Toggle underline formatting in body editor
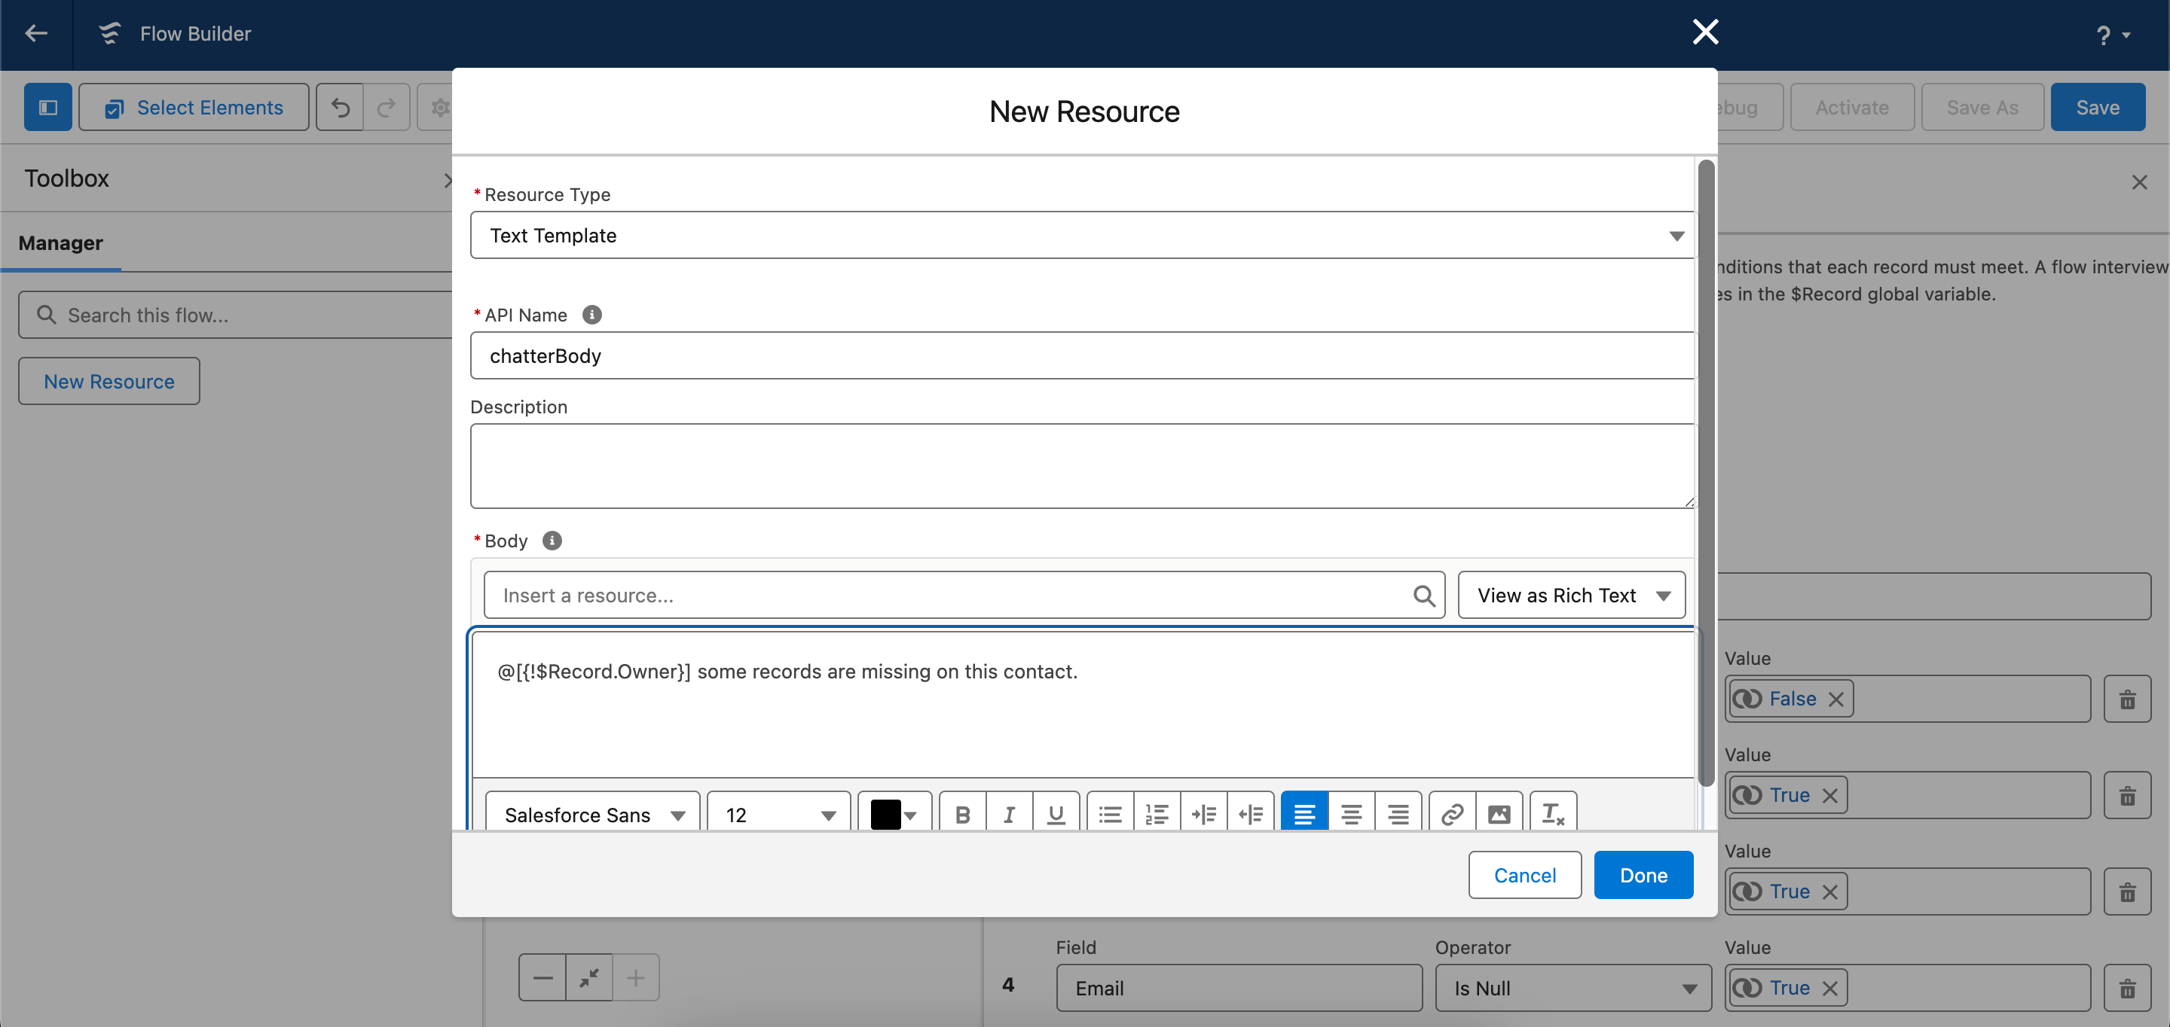Image resolution: width=2170 pixels, height=1027 pixels. tap(1056, 813)
